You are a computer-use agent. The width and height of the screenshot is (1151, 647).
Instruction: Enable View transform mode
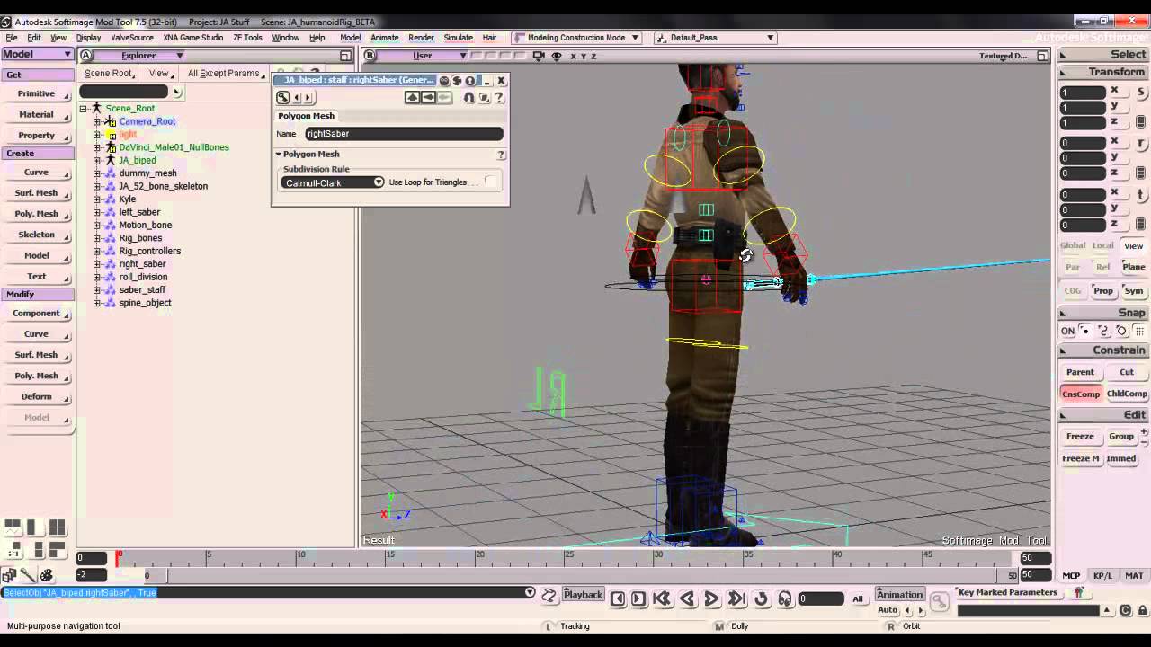coord(1133,246)
